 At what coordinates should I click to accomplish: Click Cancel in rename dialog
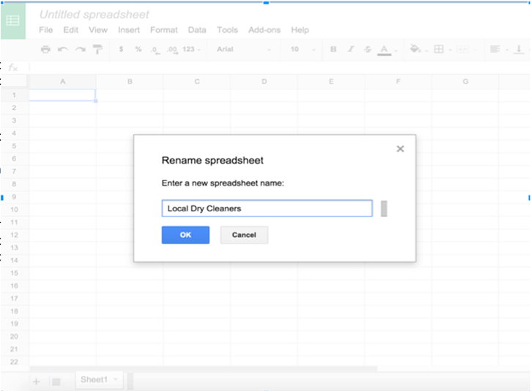click(244, 235)
